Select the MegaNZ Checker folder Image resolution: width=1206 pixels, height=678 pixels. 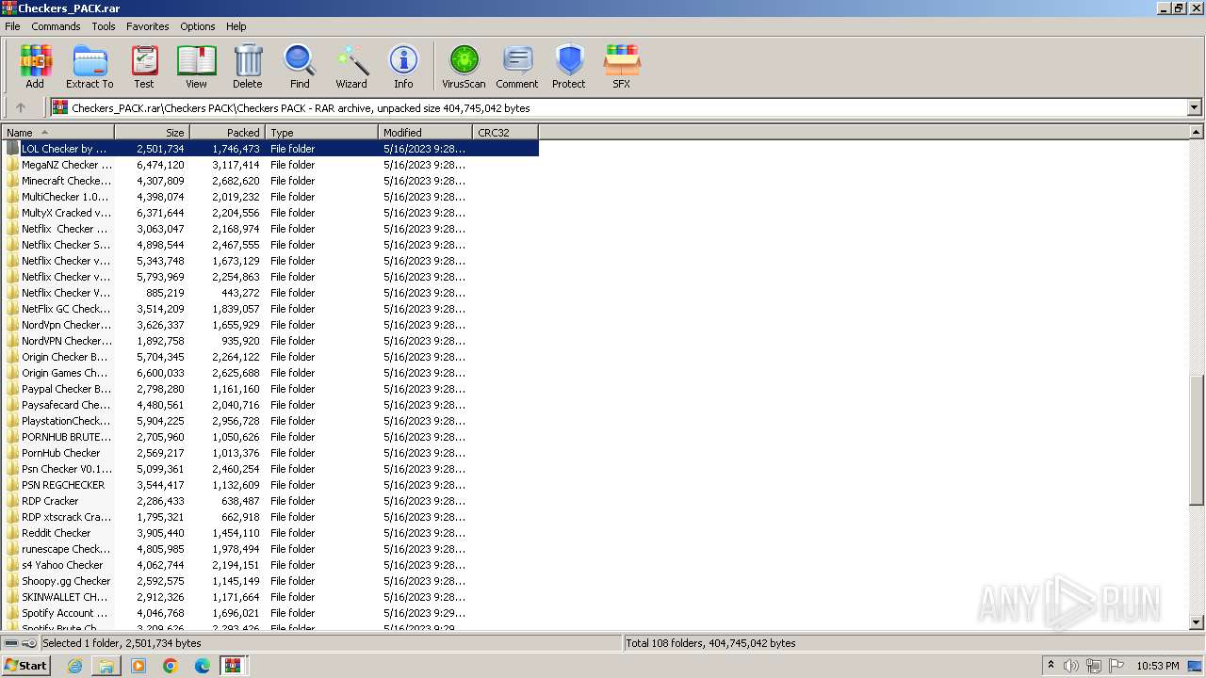point(270,165)
